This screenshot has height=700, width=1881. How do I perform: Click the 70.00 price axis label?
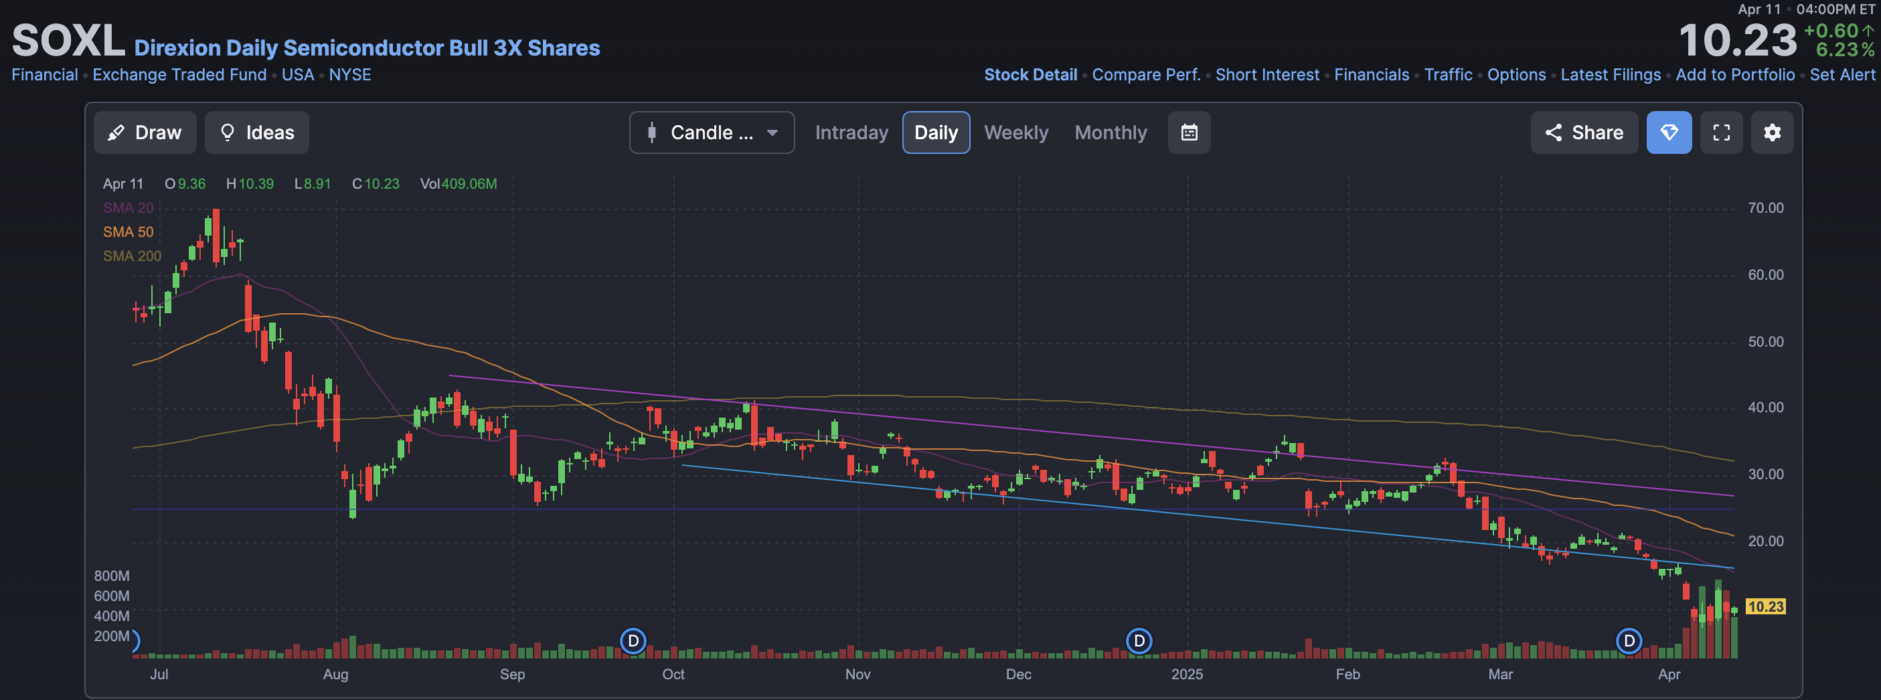1765,207
